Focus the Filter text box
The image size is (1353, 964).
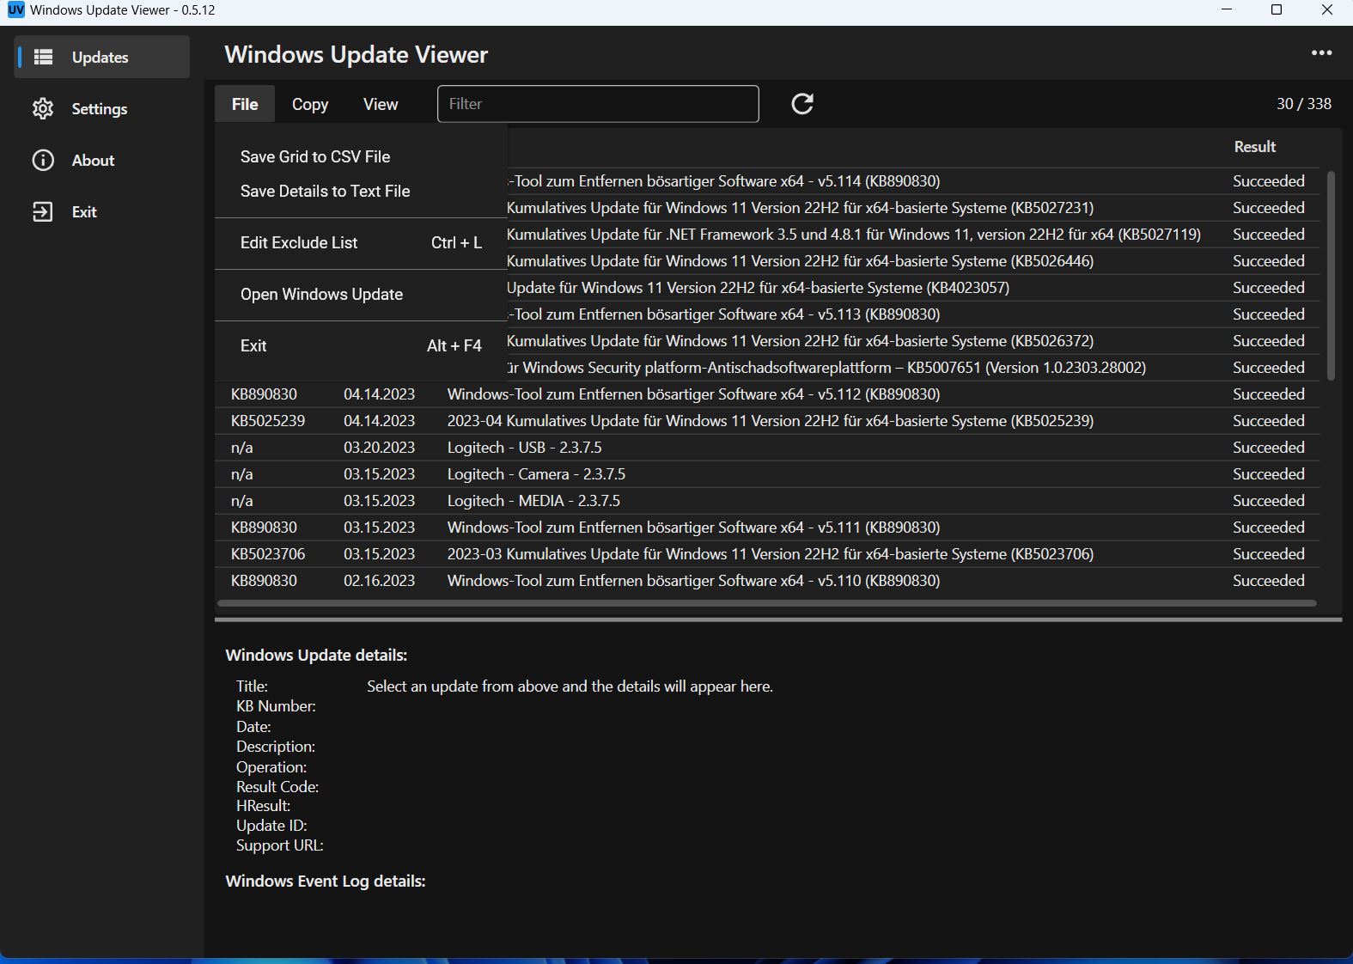[598, 104]
